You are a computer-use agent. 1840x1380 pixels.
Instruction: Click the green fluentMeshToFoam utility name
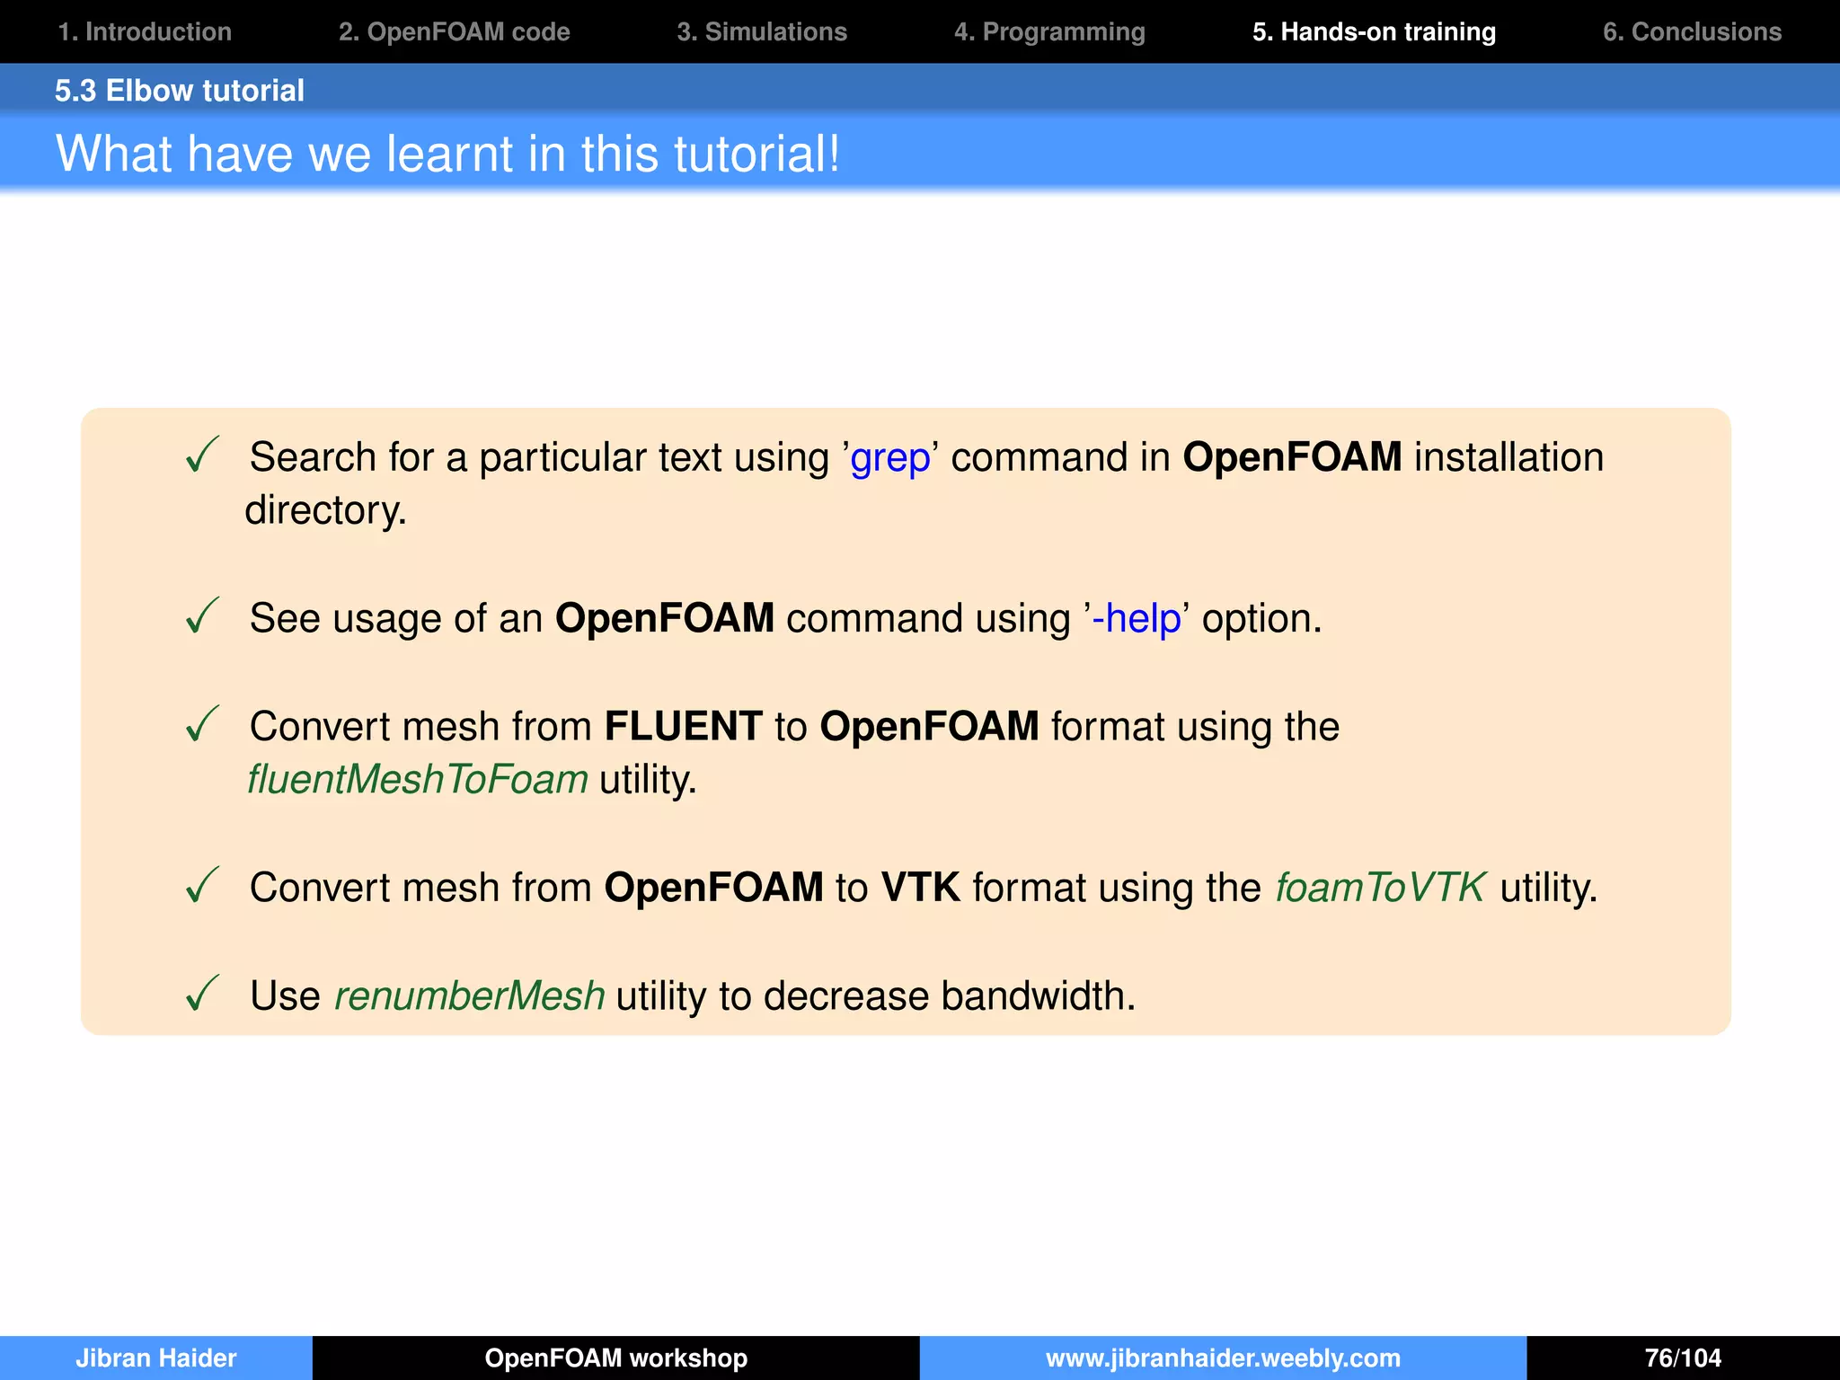point(418,779)
